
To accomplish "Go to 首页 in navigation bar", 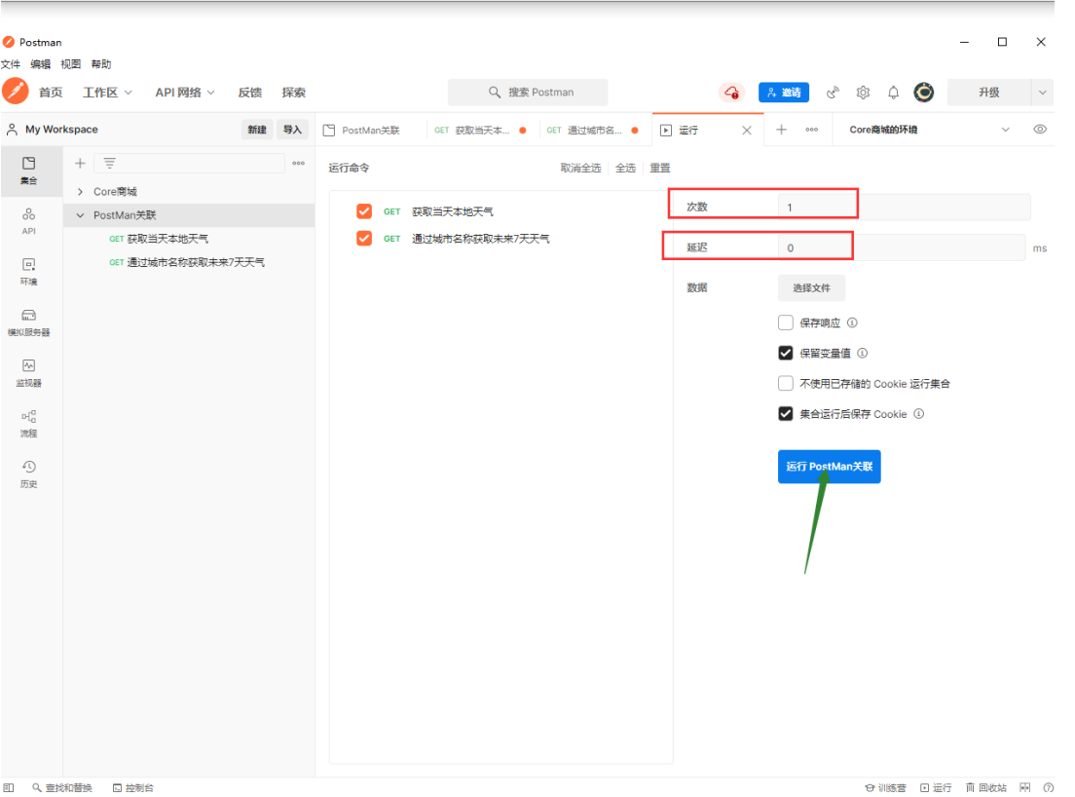I will (x=50, y=92).
